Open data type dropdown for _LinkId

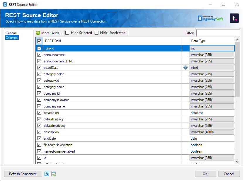tap(212, 48)
